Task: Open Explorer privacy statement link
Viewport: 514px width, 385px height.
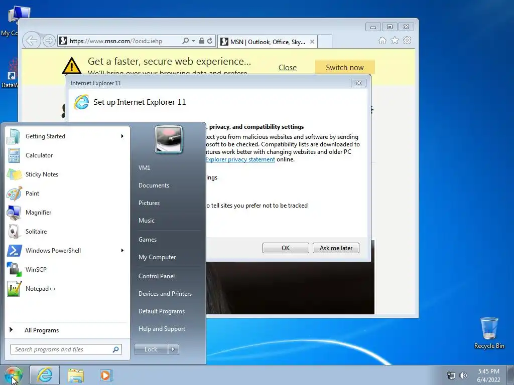Action: [x=240, y=159]
